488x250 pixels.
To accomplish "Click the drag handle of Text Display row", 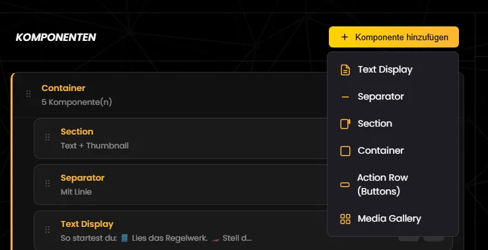I will click(48, 230).
